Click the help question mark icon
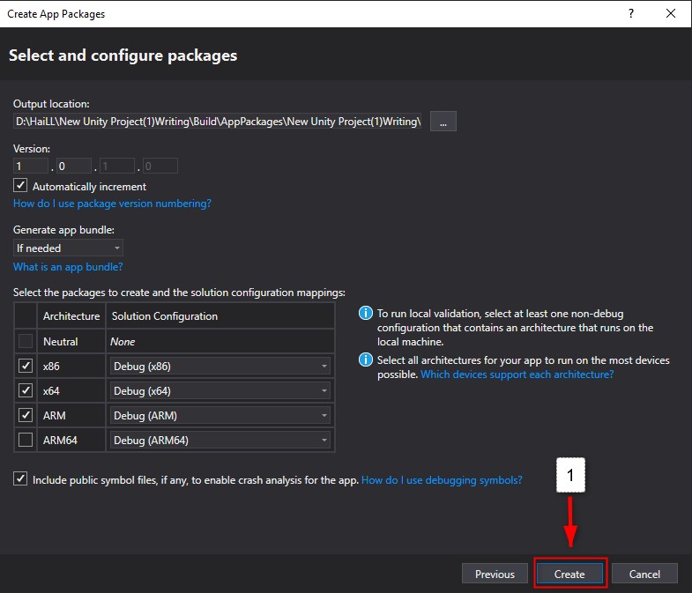 (631, 14)
